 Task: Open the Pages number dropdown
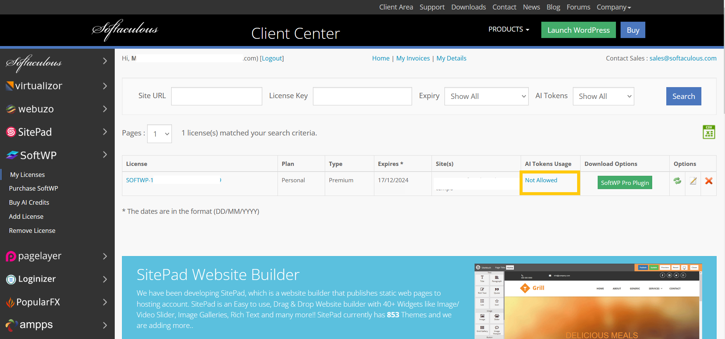pyautogui.click(x=159, y=134)
